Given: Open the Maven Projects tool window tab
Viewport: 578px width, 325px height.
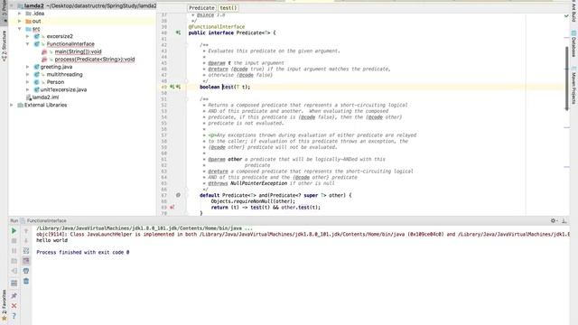Looking at the screenshot, I should (574, 85).
